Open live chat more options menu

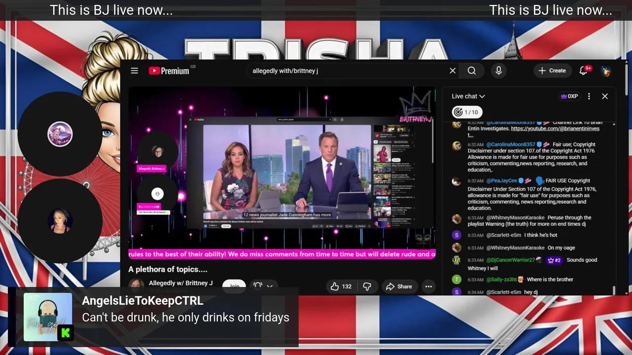[x=589, y=96]
